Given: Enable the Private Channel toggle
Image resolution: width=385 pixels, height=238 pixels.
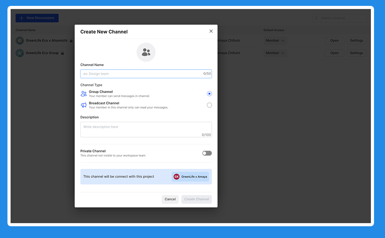Looking at the screenshot, I should point(207,153).
